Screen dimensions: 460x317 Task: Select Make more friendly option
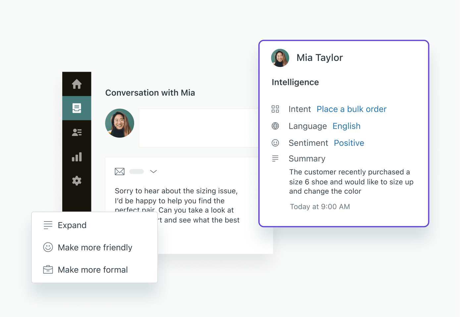coord(95,247)
